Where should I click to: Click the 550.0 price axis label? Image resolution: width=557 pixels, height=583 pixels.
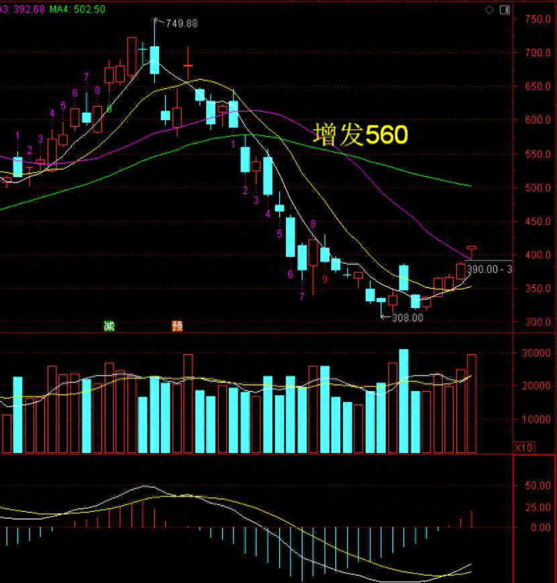538,154
